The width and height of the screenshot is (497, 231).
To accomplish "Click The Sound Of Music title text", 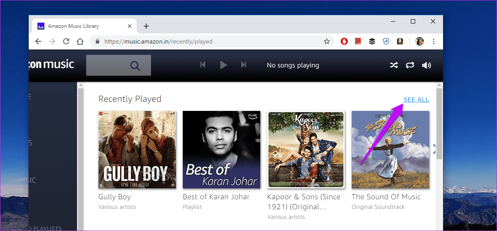I will tap(386, 197).
